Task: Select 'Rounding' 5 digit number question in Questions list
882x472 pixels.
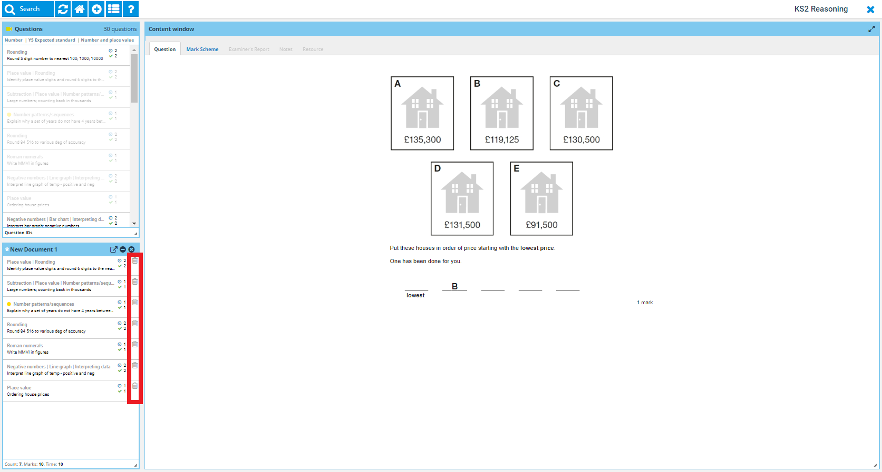Action: coord(55,55)
